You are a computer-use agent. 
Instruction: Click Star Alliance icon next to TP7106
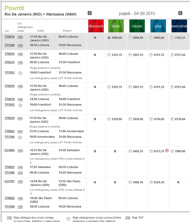pyautogui.click(x=20, y=137)
